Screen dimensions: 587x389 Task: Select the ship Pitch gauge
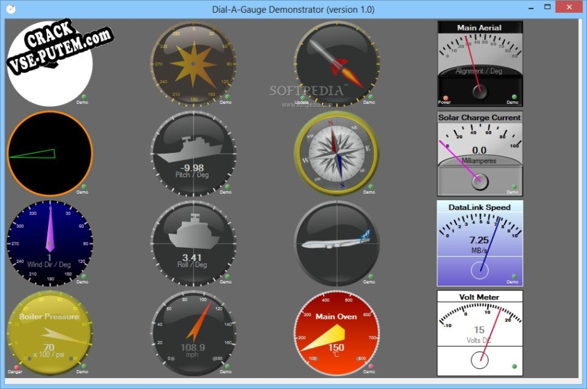click(x=193, y=154)
